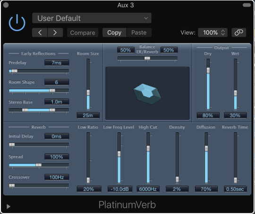Screen dimensions: 255x214
Task: Click the Room Shape slider handle
Action: 52,91
